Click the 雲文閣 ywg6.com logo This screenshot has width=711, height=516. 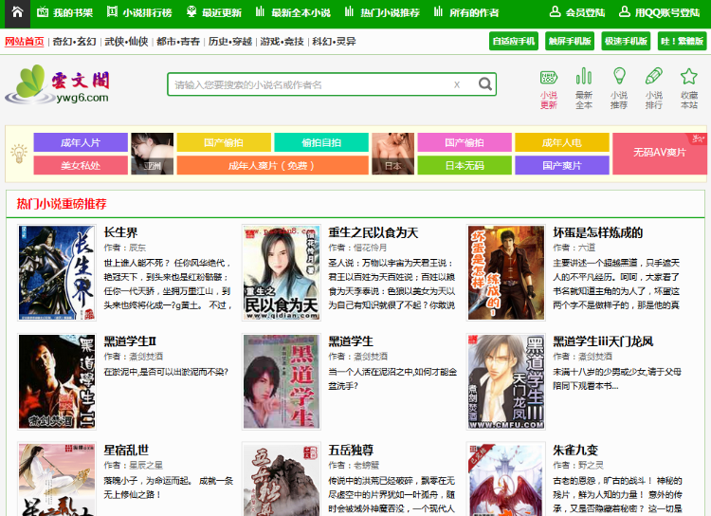(x=58, y=84)
